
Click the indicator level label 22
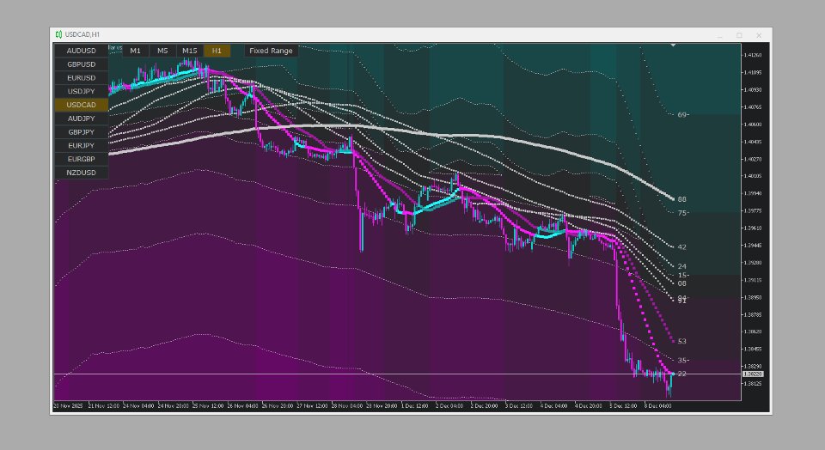tap(681, 374)
